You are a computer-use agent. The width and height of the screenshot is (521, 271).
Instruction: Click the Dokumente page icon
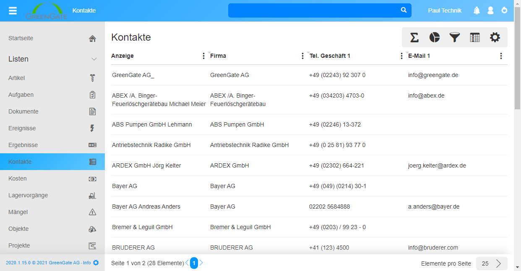tap(93, 111)
